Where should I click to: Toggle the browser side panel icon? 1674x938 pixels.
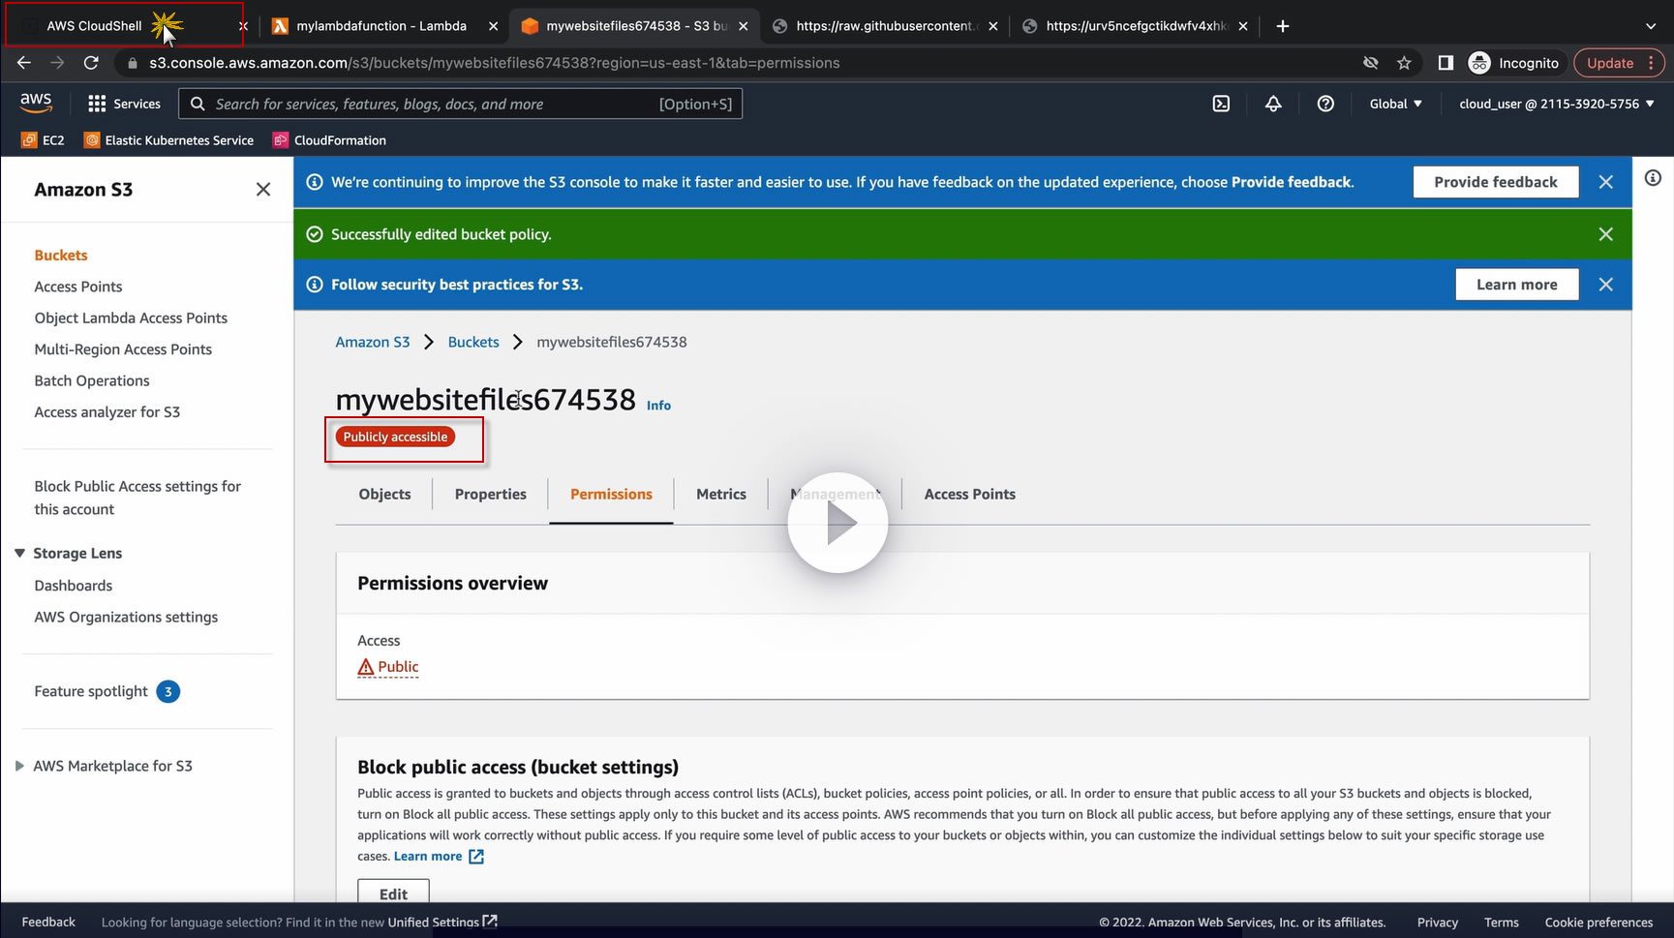1446,63
